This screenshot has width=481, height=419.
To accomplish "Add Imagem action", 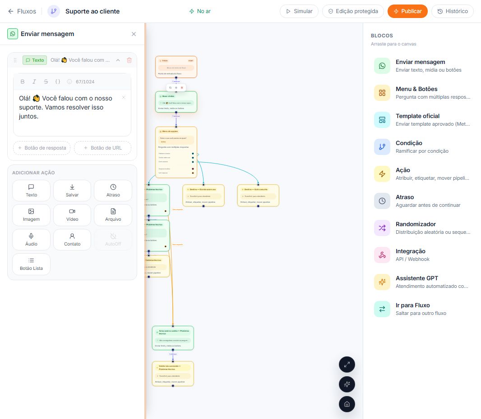I will tap(31, 215).
